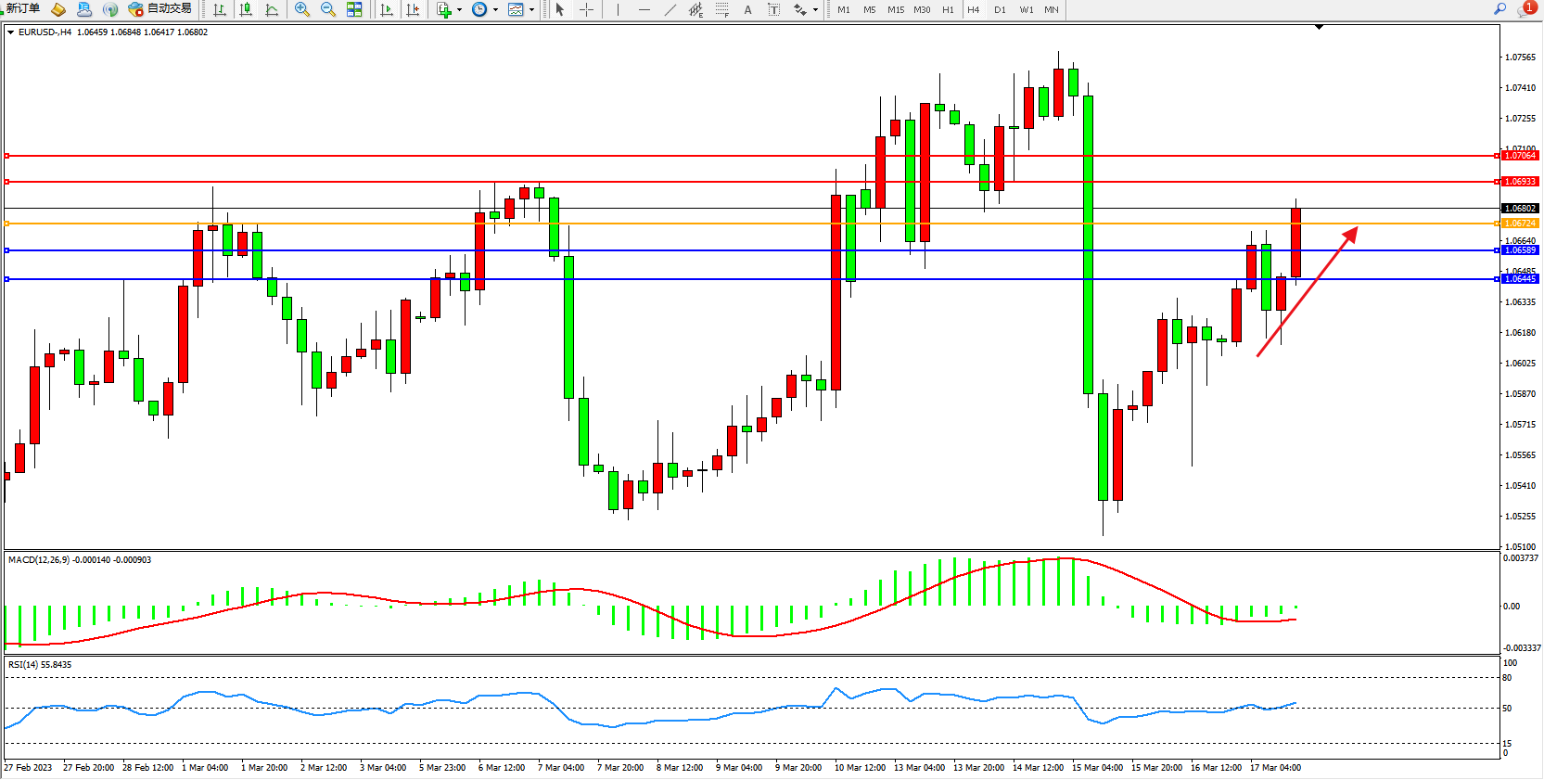1544x780 pixels.
Task: Click the zoom in magnifier icon
Action: coord(301,9)
